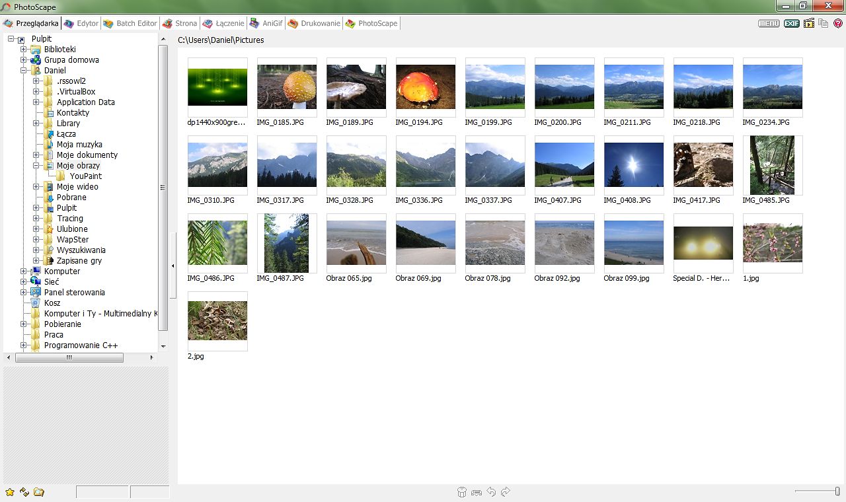Expand the Moje wideo folder node
846x502 pixels.
tap(36, 187)
